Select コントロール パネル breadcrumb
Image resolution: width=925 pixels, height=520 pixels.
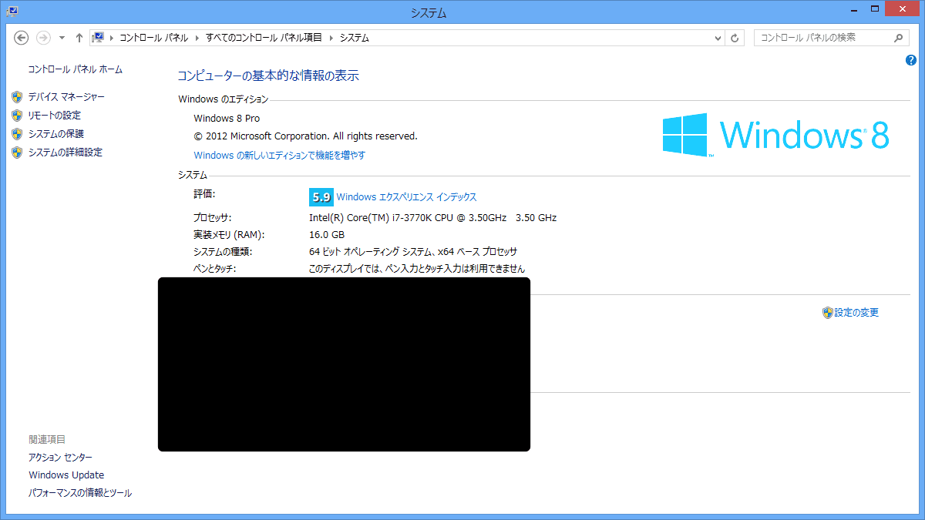(154, 38)
